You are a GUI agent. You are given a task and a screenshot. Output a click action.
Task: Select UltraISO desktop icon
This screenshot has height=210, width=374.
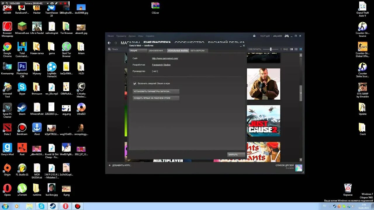pyautogui.click(x=81, y=109)
